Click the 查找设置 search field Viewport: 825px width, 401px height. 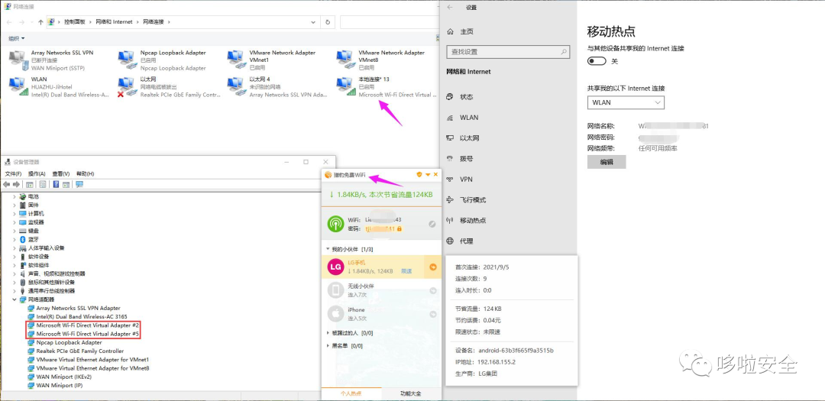tap(508, 52)
